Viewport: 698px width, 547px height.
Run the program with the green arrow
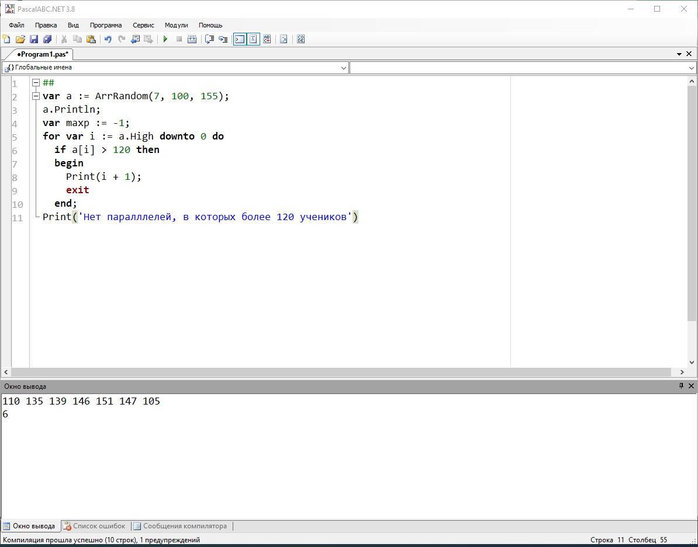pyautogui.click(x=165, y=39)
